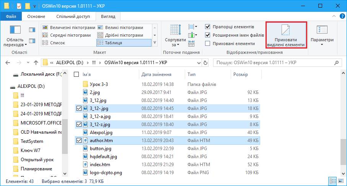Sort by Дата змінення column header
This screenshot has height=186, width=347.
tap(156, 74)
